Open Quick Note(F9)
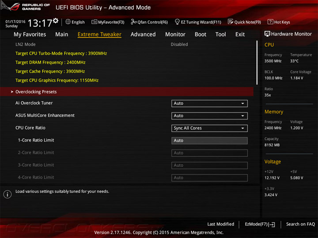318x238 pixels. click(244, 22)
